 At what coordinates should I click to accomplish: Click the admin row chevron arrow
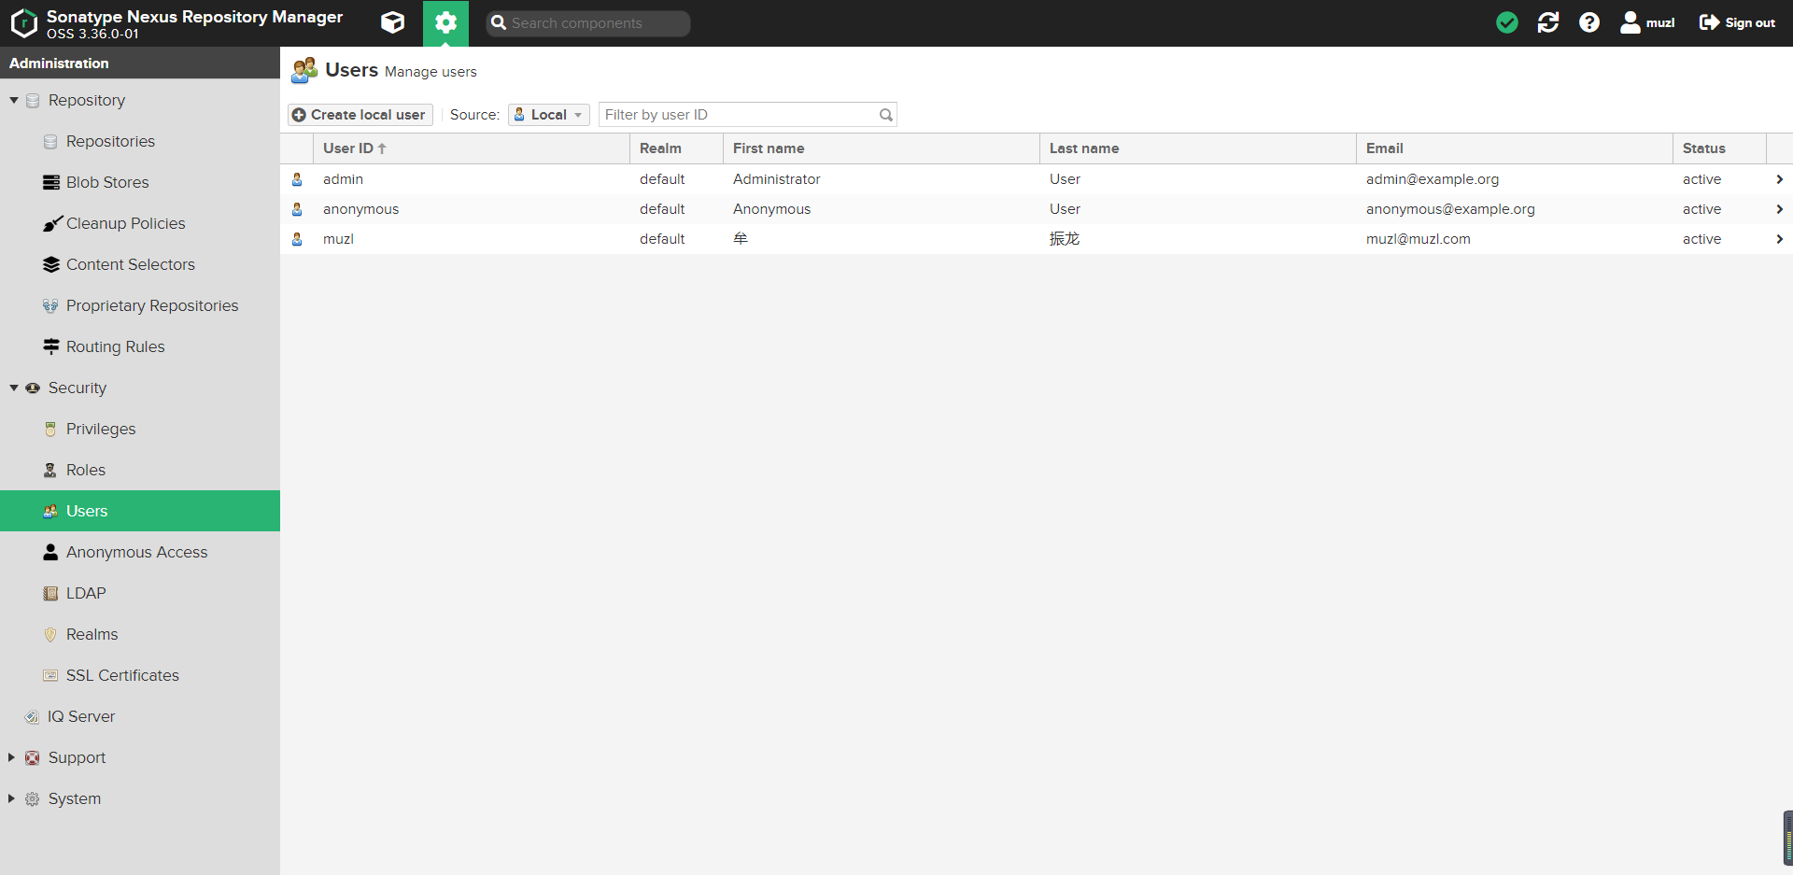point(1779,179)
